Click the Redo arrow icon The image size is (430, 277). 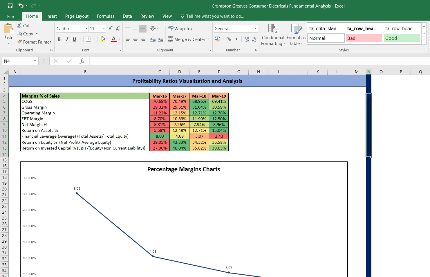pyautogui.click(x=34, y=6)
